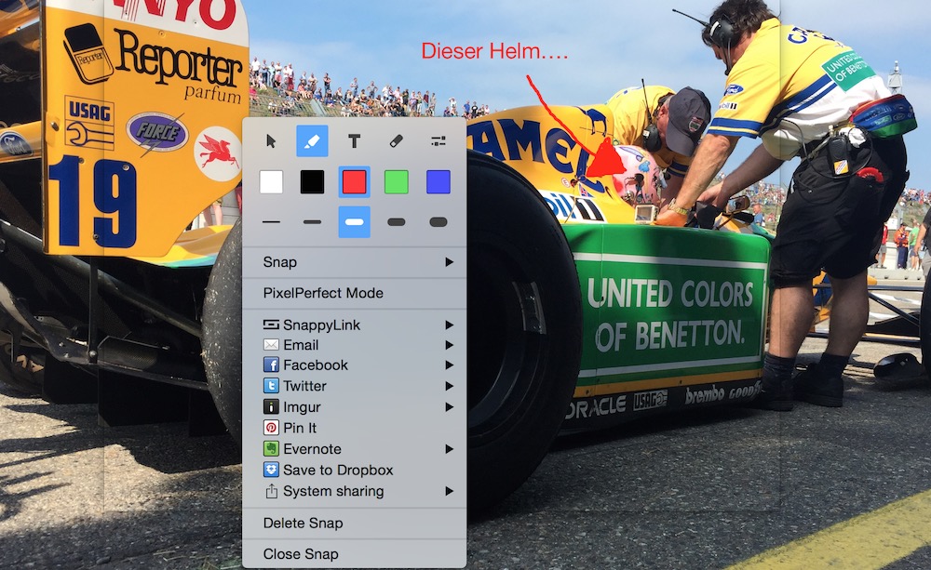Click Delete Snap
The width and height of the screenshot is (931, 570).
tap(303, 523)
